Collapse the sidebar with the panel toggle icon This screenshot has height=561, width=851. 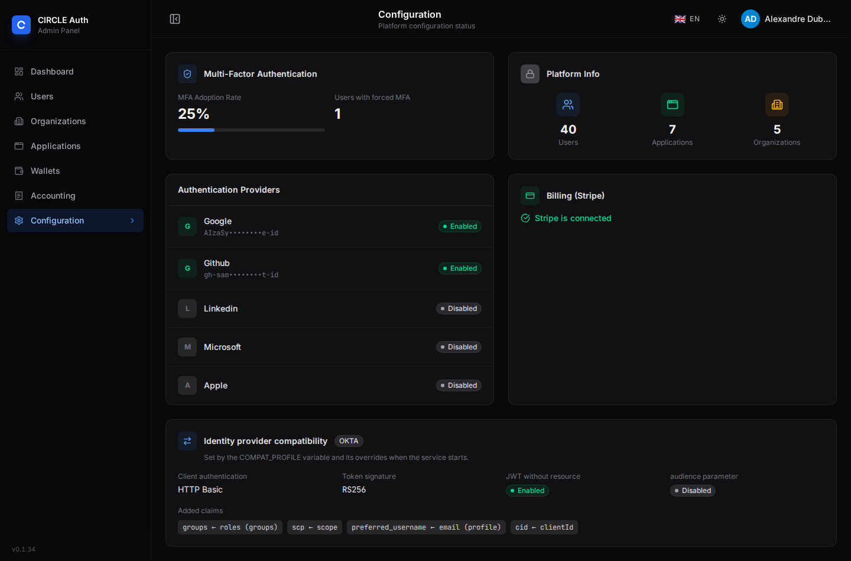point(175,19)
